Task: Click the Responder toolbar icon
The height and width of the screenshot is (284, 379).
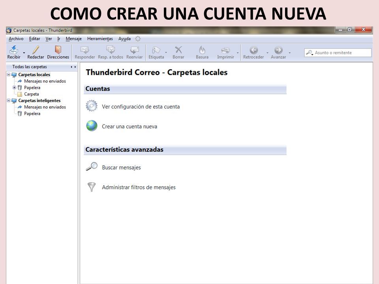Action: coord(84,50)
